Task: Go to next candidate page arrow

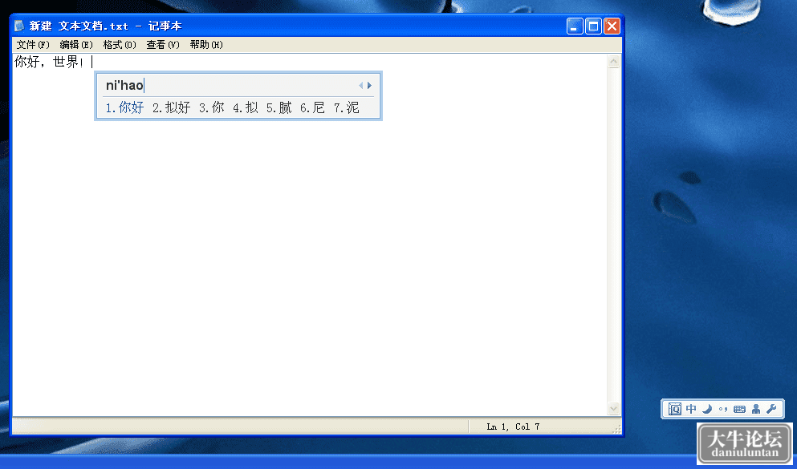Action: (x=369, y=85)
